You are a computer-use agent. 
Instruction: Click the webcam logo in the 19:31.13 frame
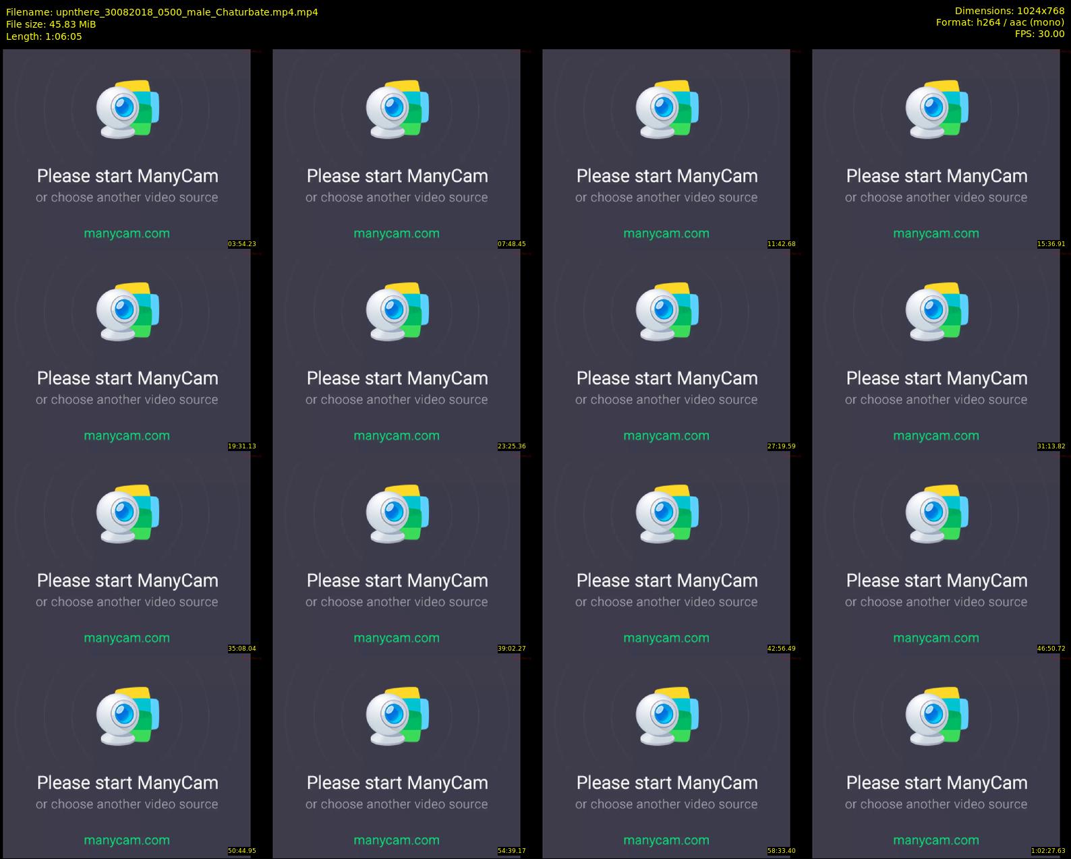pos(127,312)
